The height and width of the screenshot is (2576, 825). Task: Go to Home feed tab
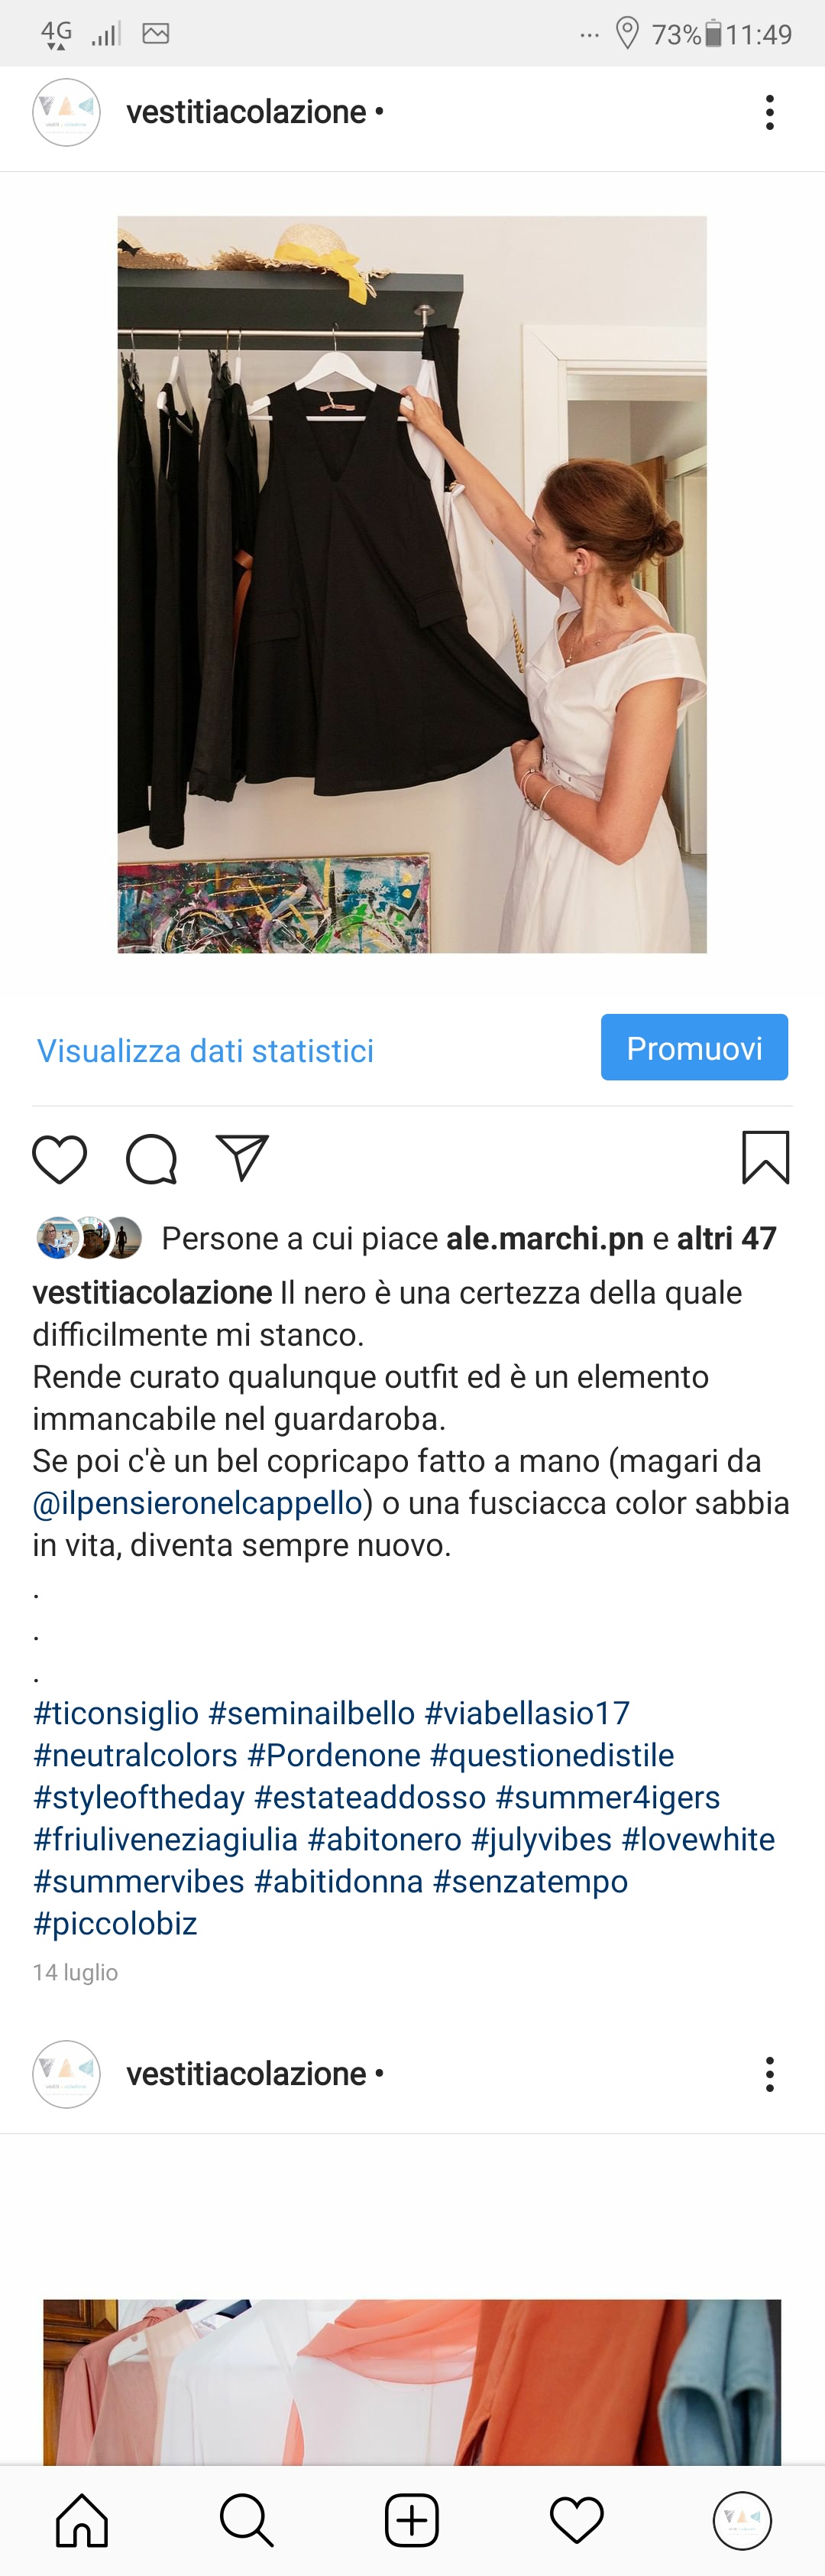click(82, 2519)
